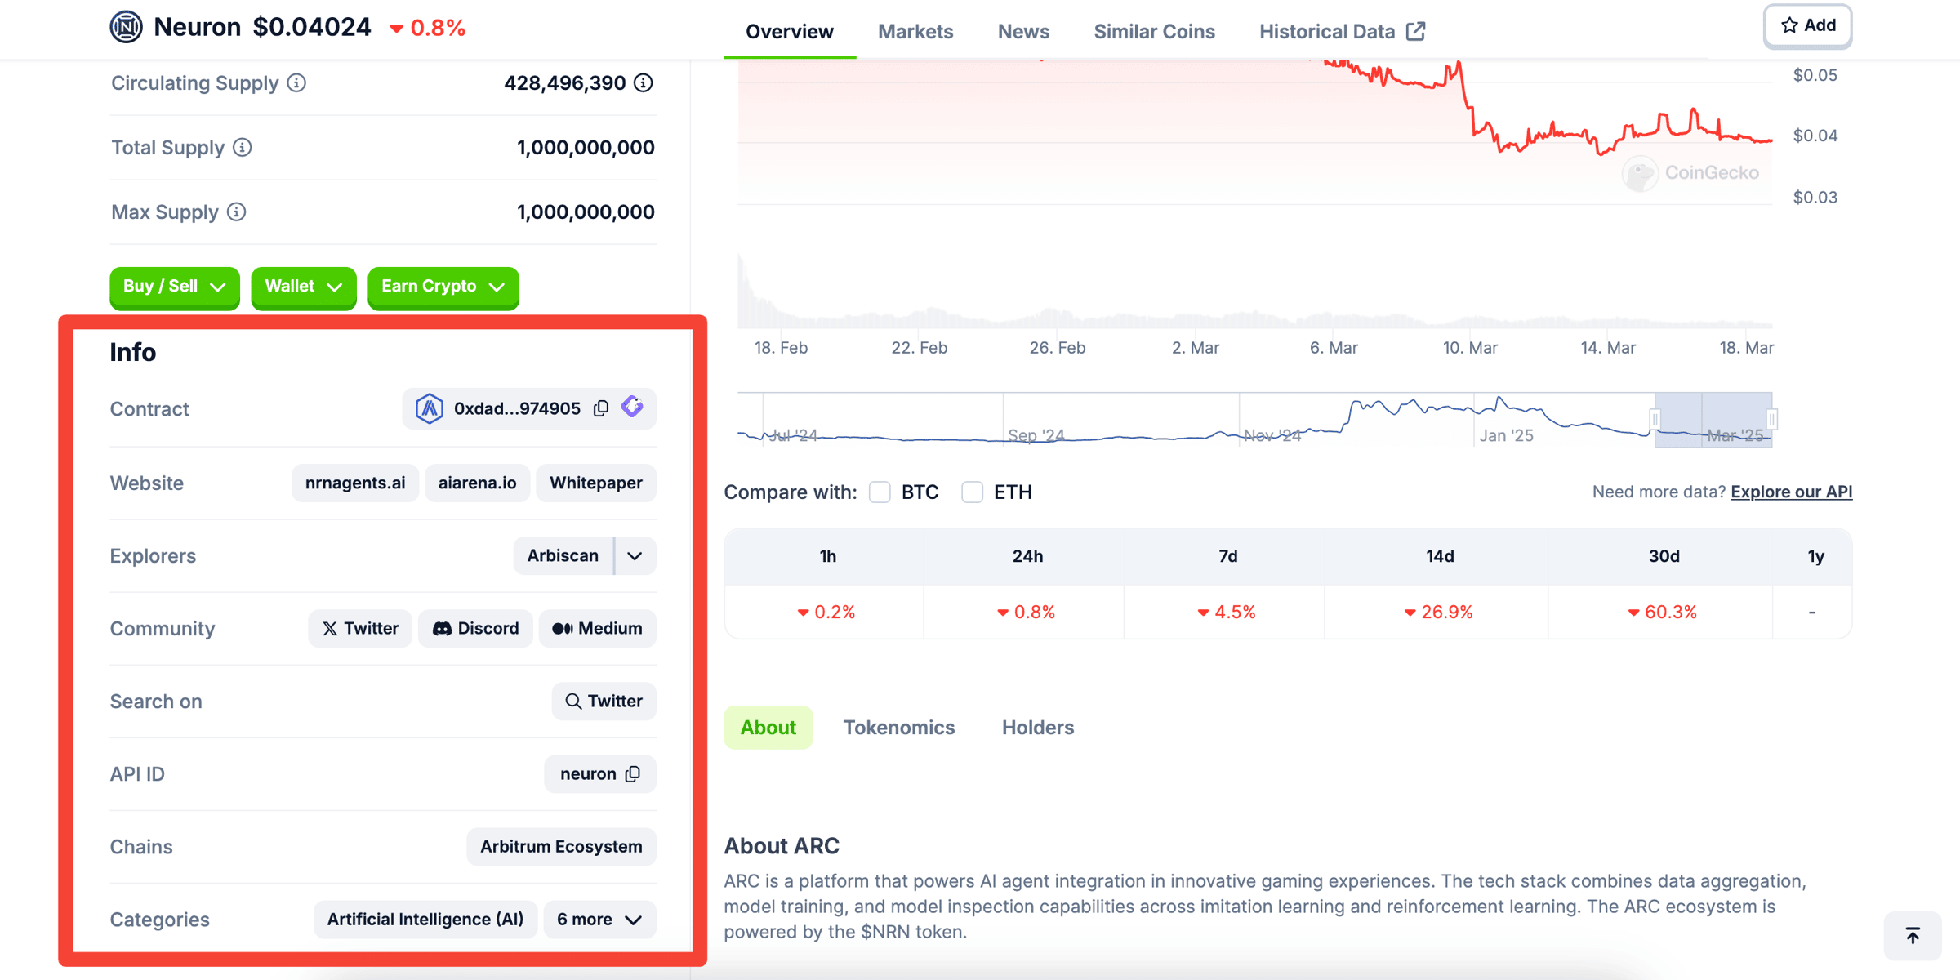Select the Holders tab

pyautogui.click(x=1037, y=728)
